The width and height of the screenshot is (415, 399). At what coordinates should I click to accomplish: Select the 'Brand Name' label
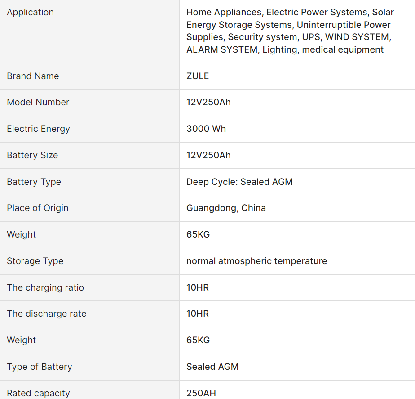point(33,76)
